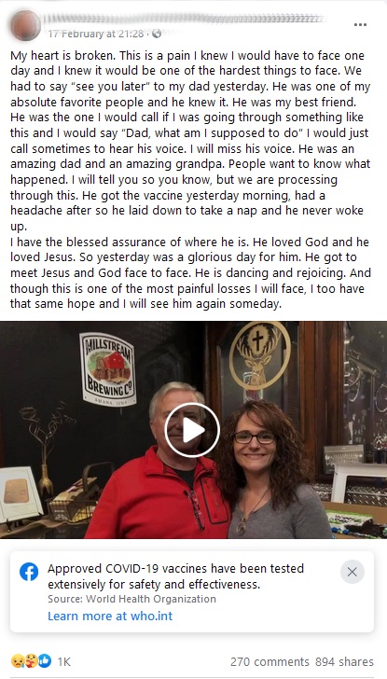Click the like thumbs-up reaction icon
The image size is (387, 679).
[x=44, y=660]
